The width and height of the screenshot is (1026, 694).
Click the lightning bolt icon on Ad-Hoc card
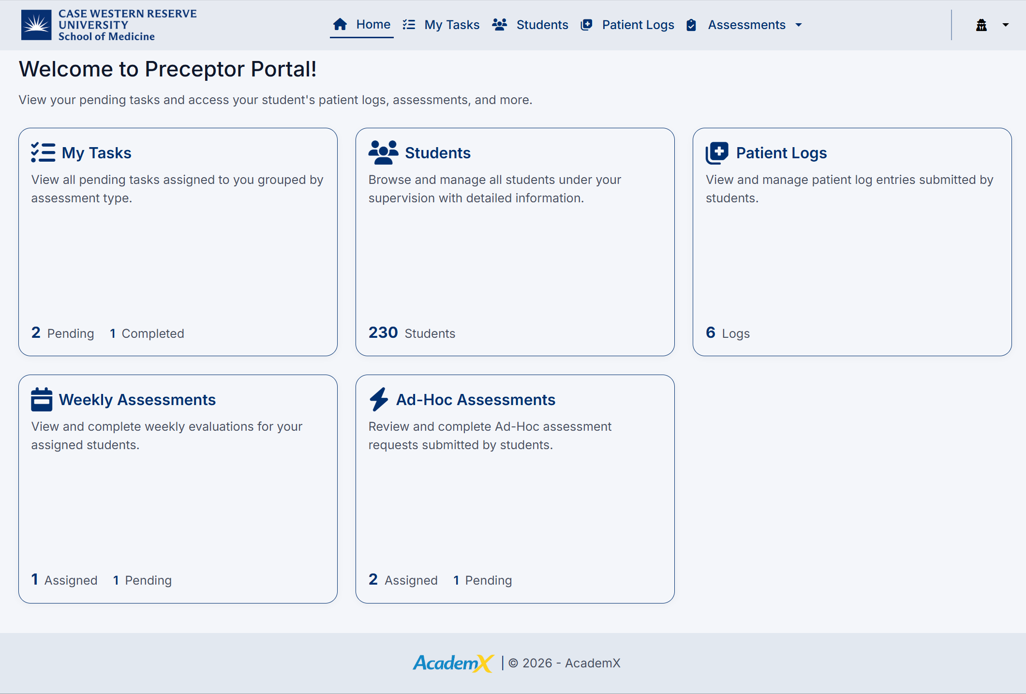(379, 399)
